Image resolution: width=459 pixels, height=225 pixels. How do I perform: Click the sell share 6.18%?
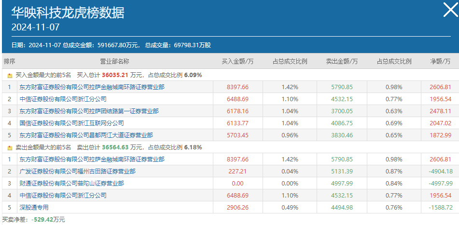pos(193,147)
